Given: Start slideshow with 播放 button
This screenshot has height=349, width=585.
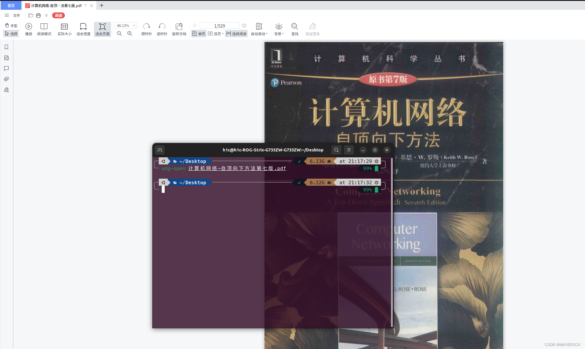Looking at the screenshot, I should [29, 30].
